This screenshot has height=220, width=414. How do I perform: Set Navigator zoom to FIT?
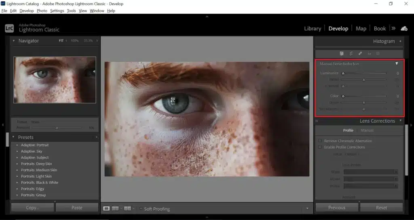click(61, 41)
